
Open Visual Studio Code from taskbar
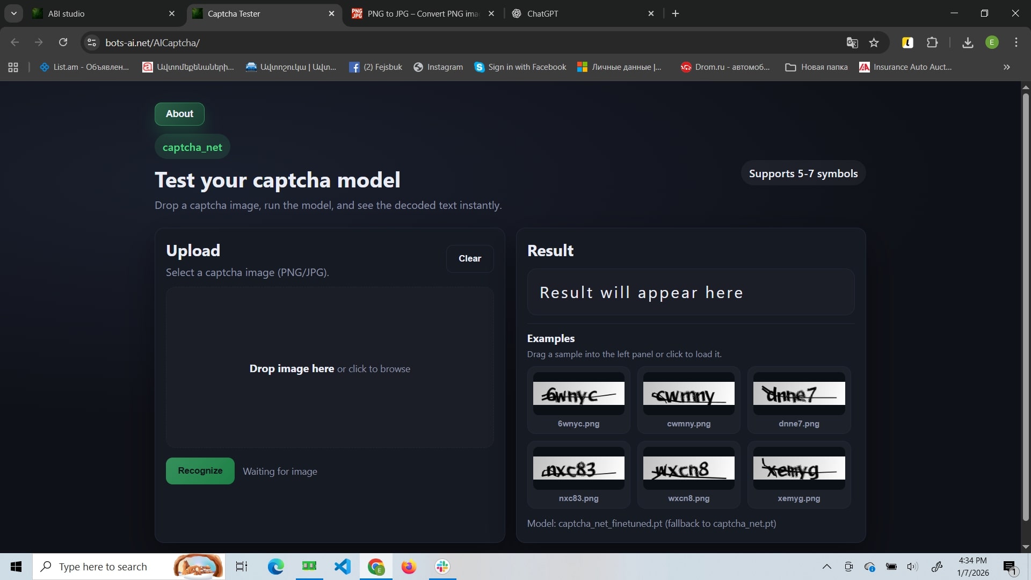(x=343, y=567)
